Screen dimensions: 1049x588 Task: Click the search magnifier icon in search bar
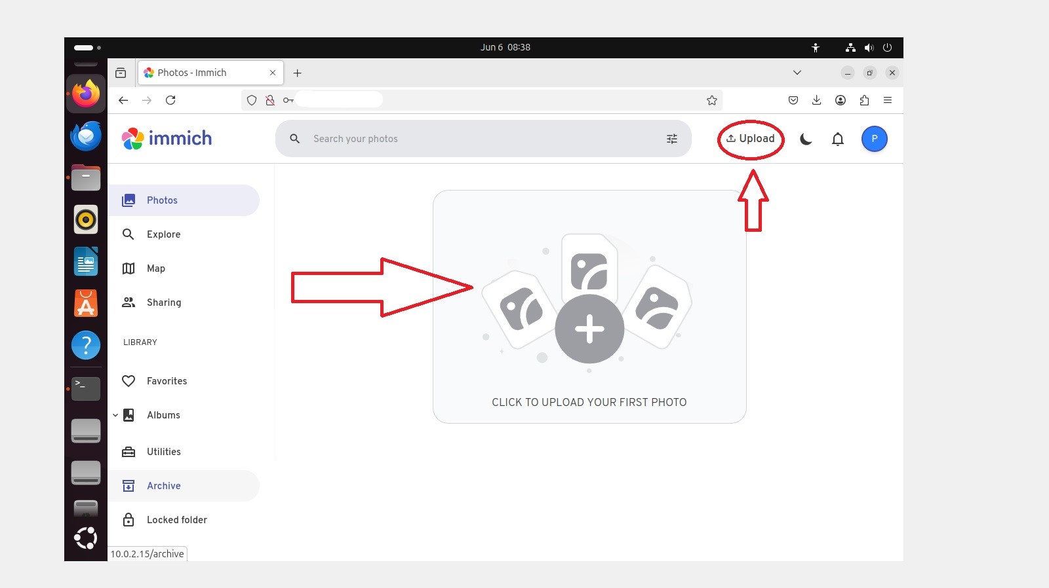(x=295, y=139)
